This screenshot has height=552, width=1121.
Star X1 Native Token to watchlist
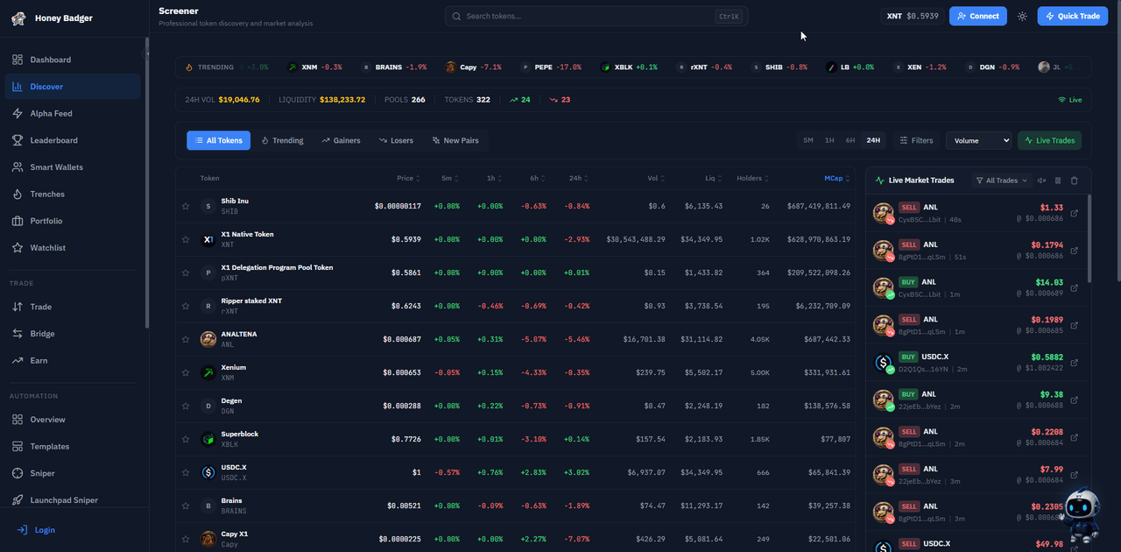186,239
